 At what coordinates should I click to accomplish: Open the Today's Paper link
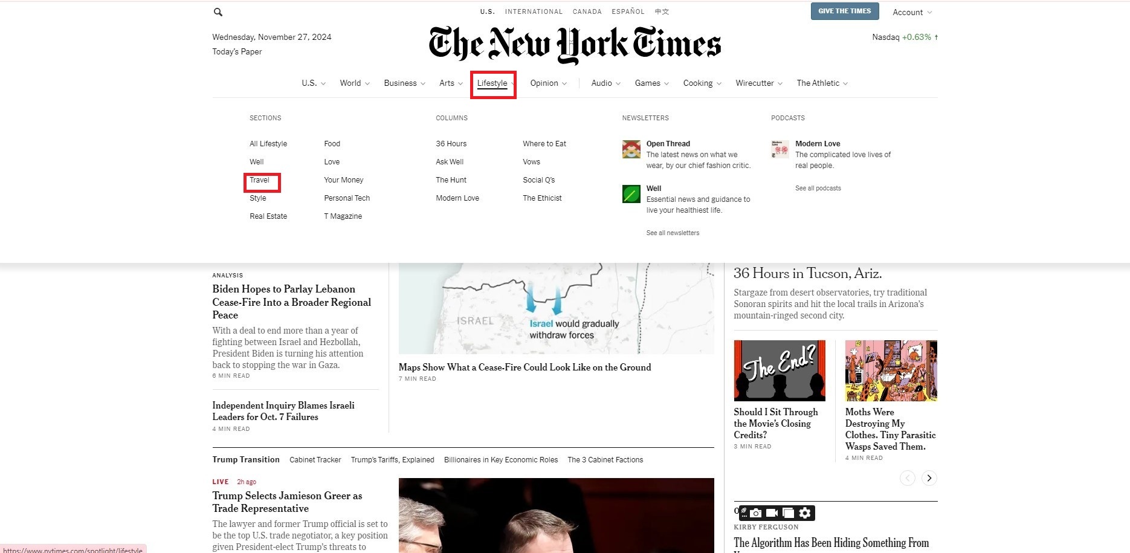(237, 52)
